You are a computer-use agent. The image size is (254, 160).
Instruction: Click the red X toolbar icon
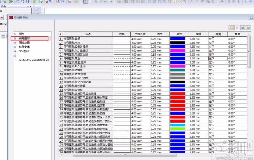(x=70, y=2)
